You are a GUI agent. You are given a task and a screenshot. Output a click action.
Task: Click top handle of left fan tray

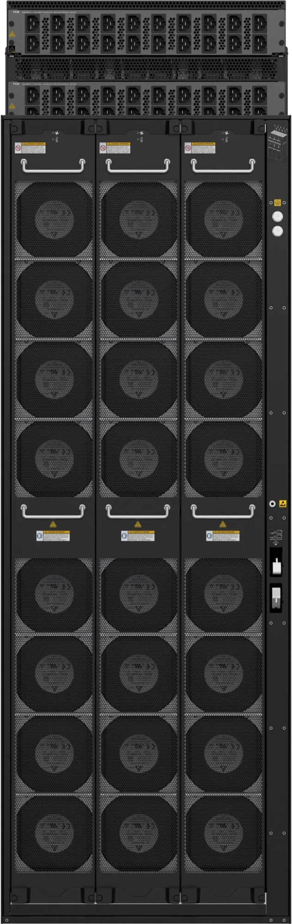tap(53, 166)
